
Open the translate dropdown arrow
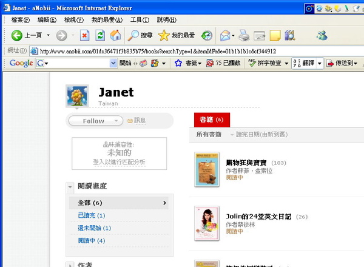pyautogui.click(x=320, y=63)
